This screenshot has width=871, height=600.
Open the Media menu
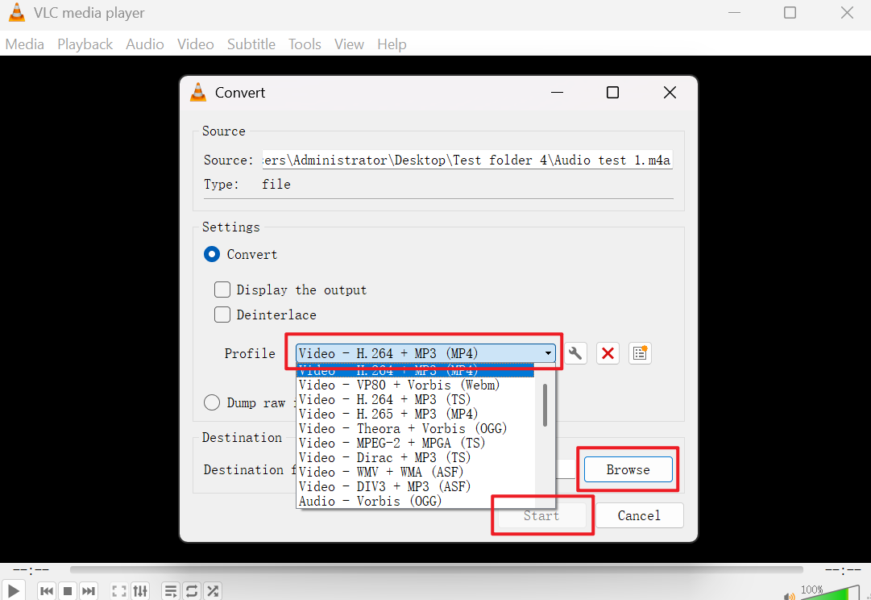24,44
